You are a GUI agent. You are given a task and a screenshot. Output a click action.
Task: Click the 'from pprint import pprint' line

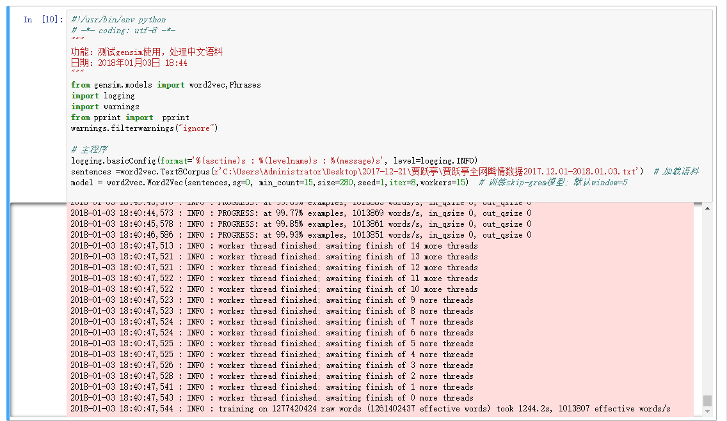pos(130,118)
